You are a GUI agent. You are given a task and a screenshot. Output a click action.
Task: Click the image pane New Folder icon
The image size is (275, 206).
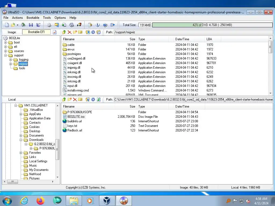pyautogui.click(x=75, y=32)
